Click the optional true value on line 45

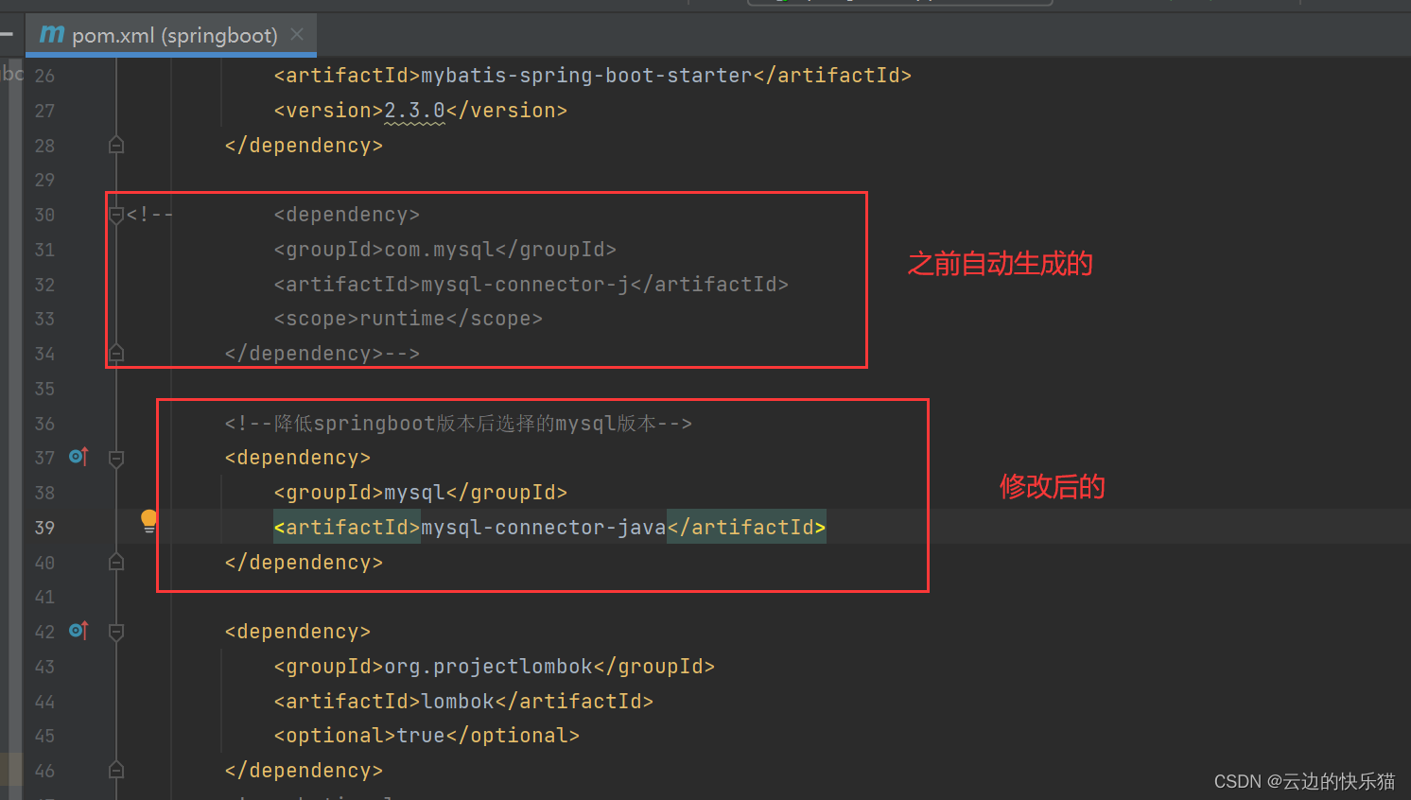pos(421,736)
